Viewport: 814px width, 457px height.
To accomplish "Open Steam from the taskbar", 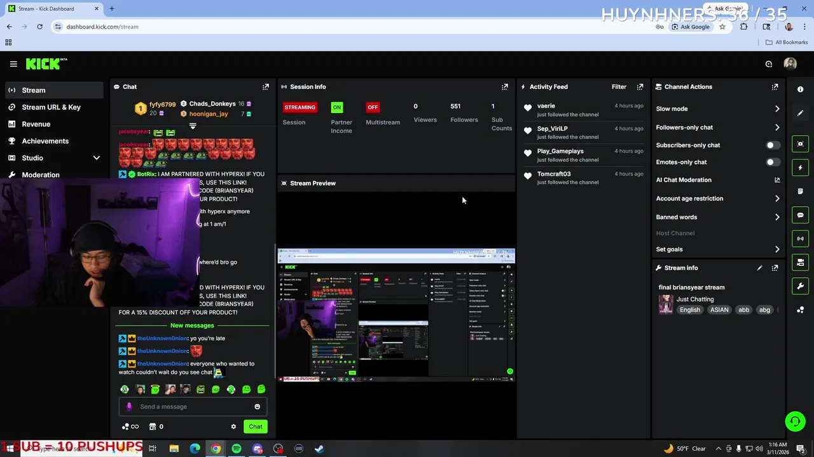I will click(319, 449).
